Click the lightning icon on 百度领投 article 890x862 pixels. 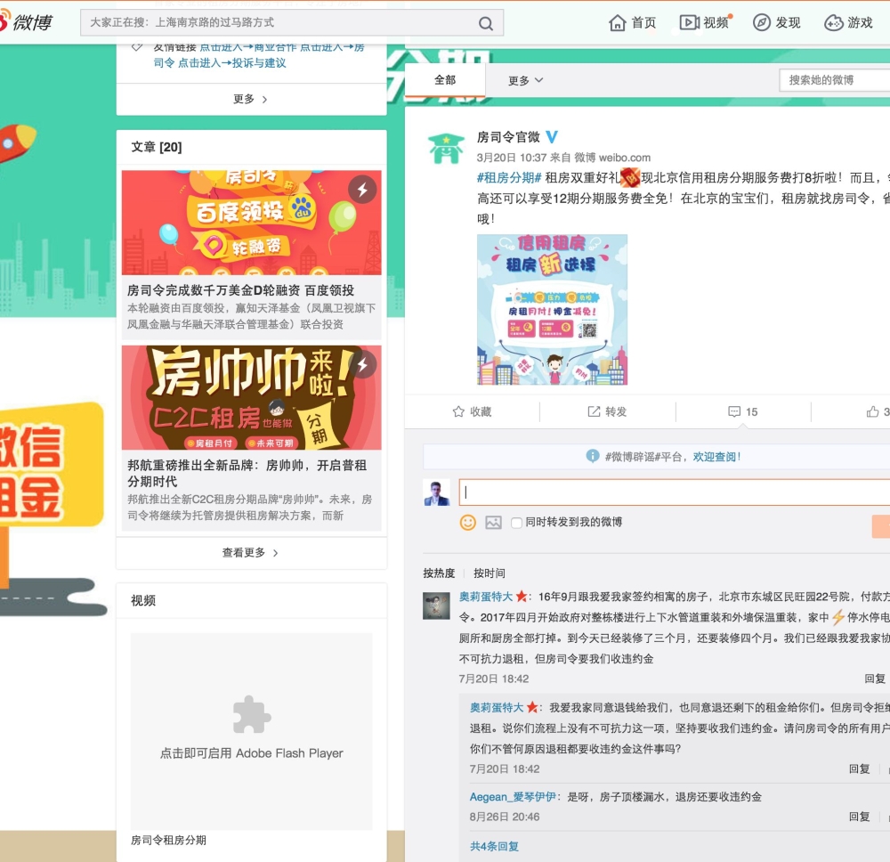point(362,190)
